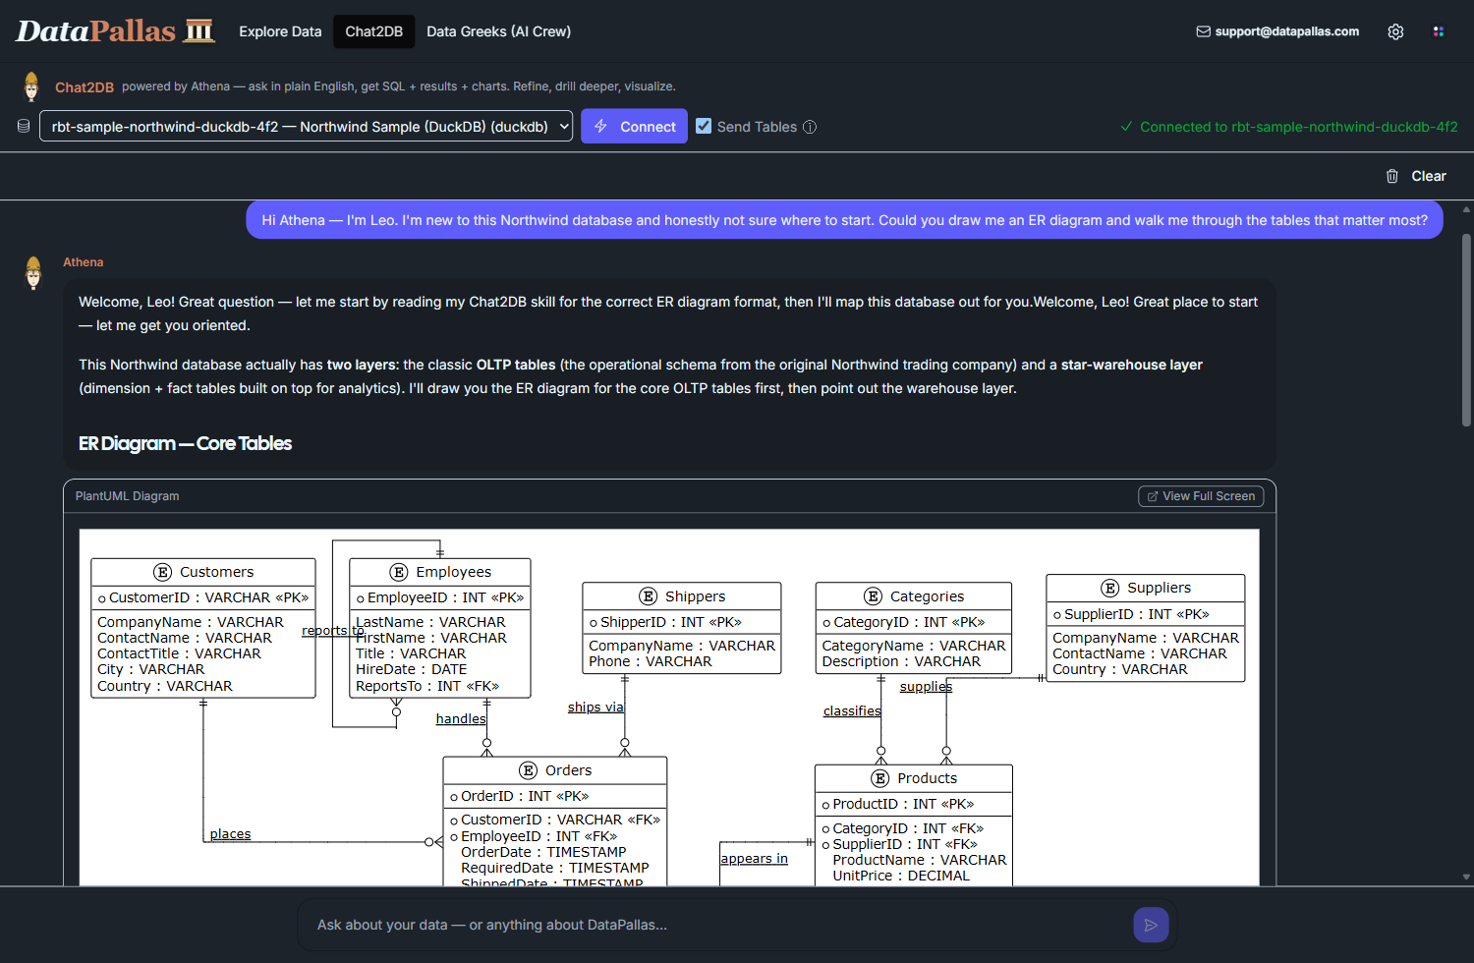Click "Phone : VARCHAR" in Shippers entity
Image resolution: width=1474 pixels, height=963 pixels.
click(x=651, y=661)
